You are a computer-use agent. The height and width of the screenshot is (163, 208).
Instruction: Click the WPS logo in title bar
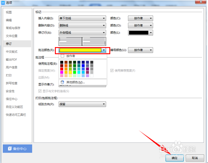(x=3, y=3)
